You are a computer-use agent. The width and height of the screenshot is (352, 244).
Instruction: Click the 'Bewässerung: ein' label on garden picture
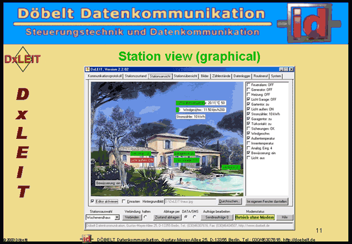click(x=108, y=183)
